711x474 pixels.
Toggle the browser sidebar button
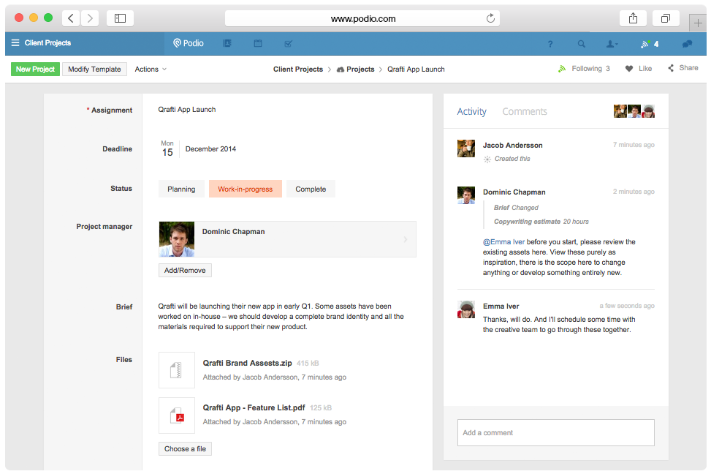pyautogui.click(x=120, y=18)
